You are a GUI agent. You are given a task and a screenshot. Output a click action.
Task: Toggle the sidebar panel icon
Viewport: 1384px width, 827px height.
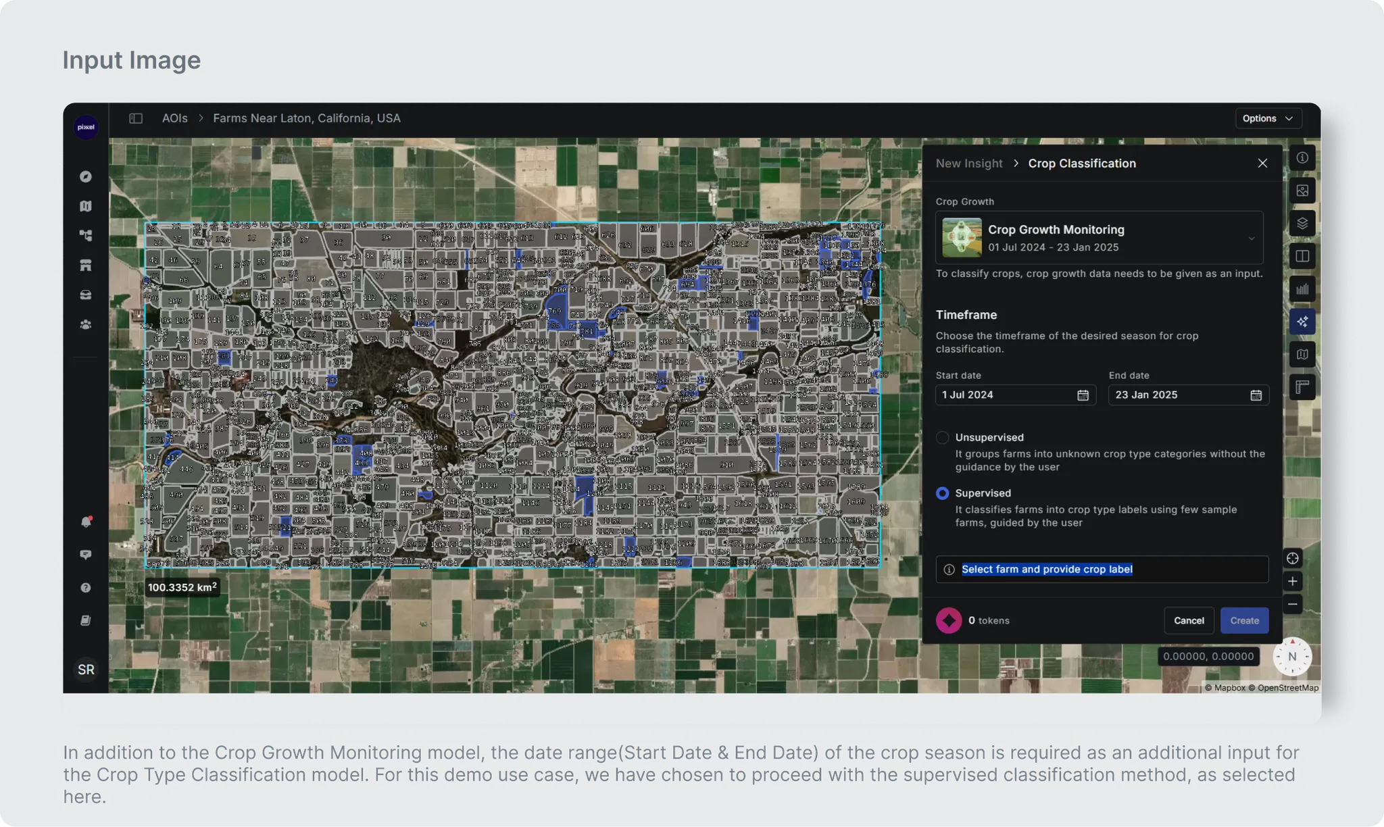(x=136, y=118)
